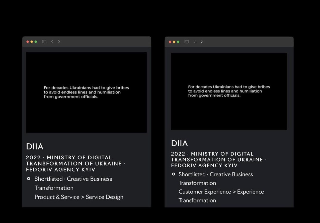Play the video thumbnail in left window
Viewport: 320px width, 223px height.
click(86, 92)
